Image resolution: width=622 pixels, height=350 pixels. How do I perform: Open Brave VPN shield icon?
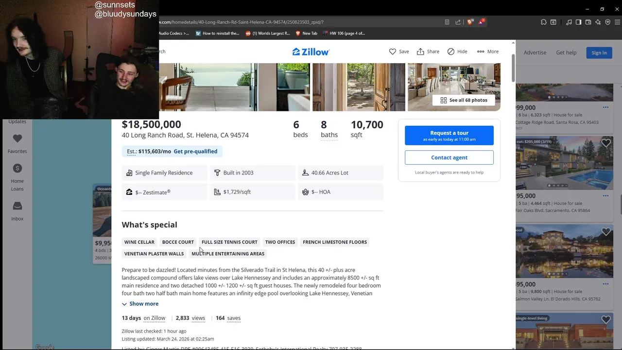point(607,22)
